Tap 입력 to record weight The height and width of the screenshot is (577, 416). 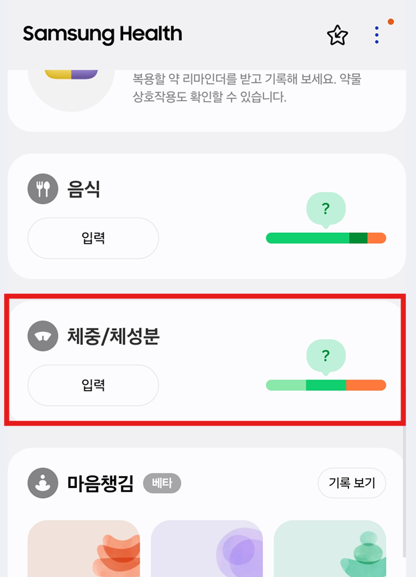click(x=92, y=386)
